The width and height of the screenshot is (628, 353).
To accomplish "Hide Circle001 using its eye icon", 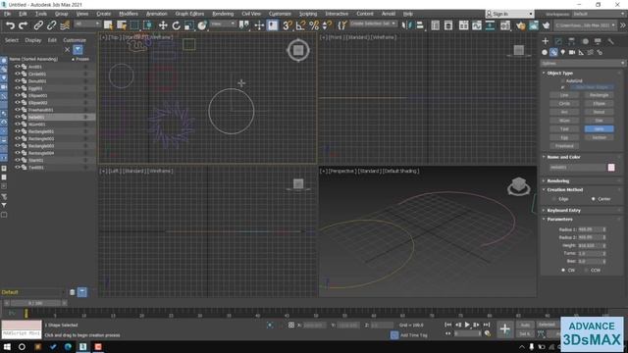I will 18,74.
